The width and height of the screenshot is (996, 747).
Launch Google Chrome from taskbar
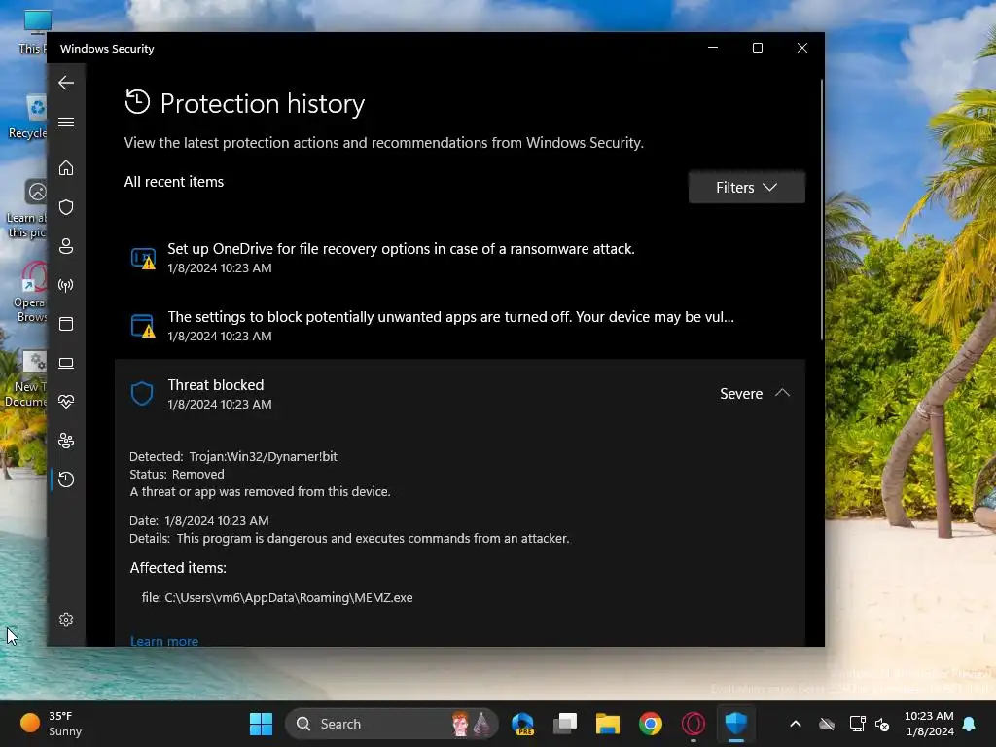point(650,724)
